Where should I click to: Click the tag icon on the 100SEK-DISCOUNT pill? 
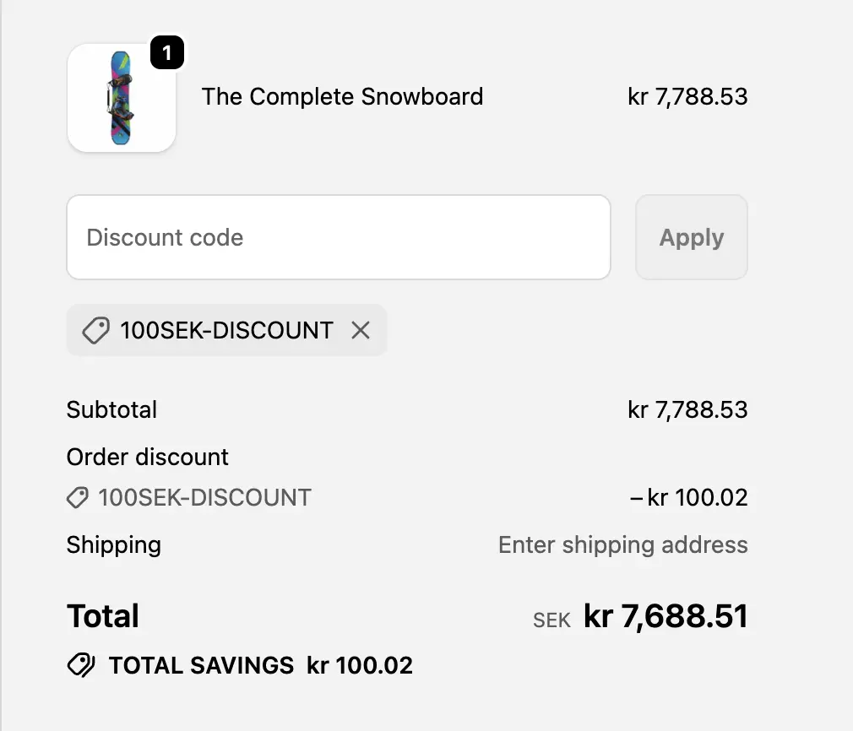96,330
